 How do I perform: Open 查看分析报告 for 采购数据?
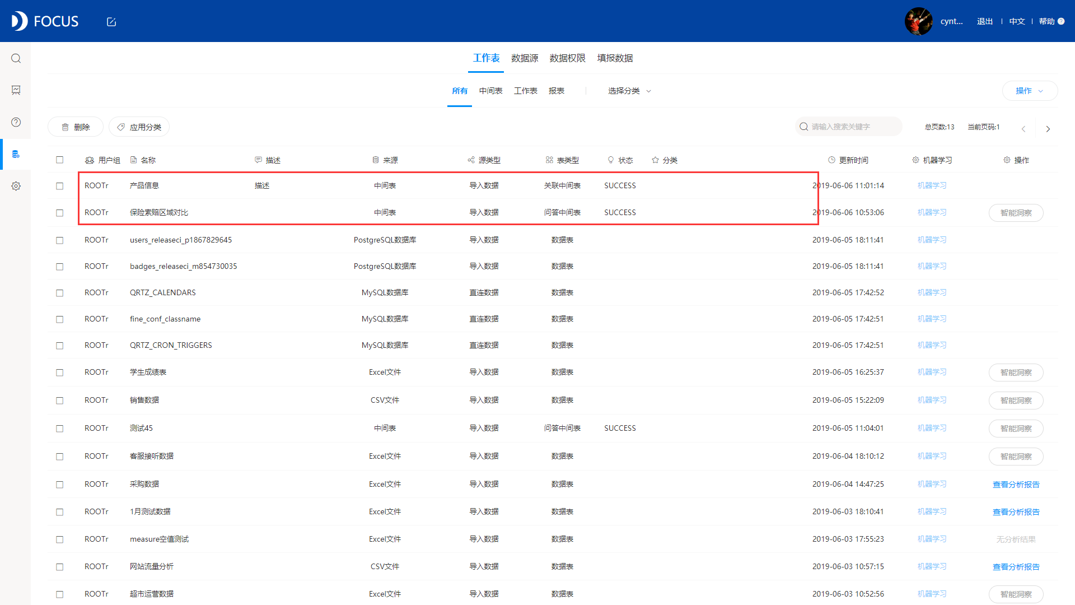click(x=1016, y=485)
